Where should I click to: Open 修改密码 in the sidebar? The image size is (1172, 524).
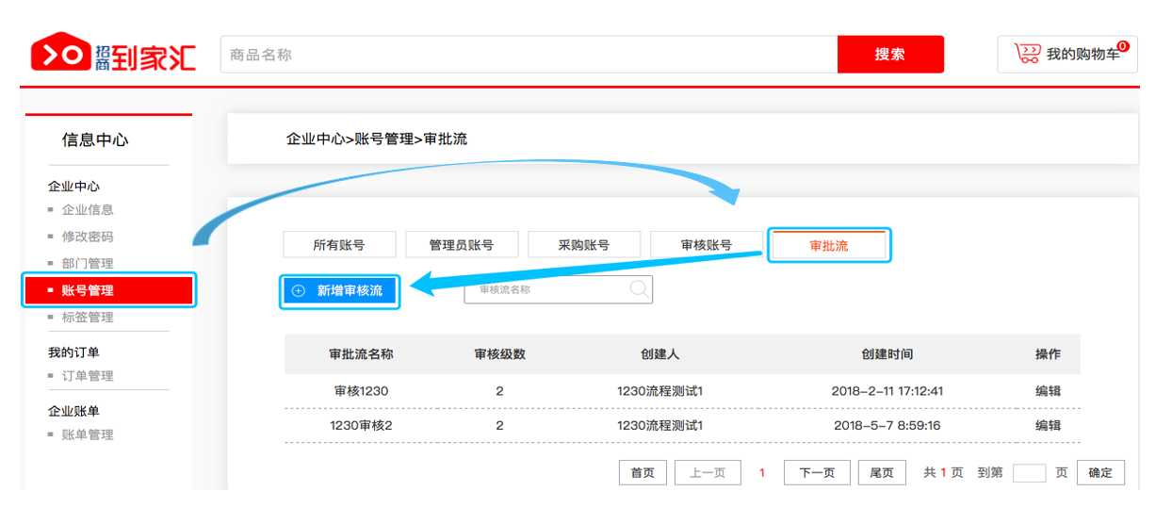(x=88, y=237)
